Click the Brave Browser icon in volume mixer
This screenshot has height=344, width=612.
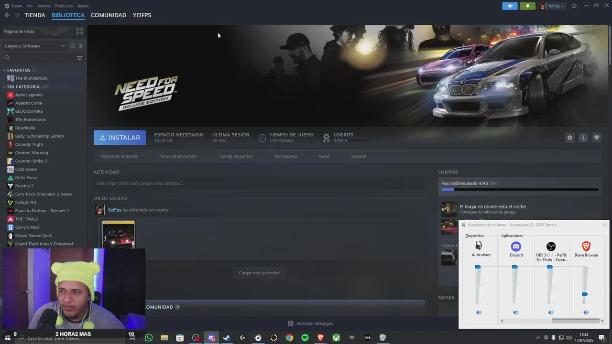point(586,247)
